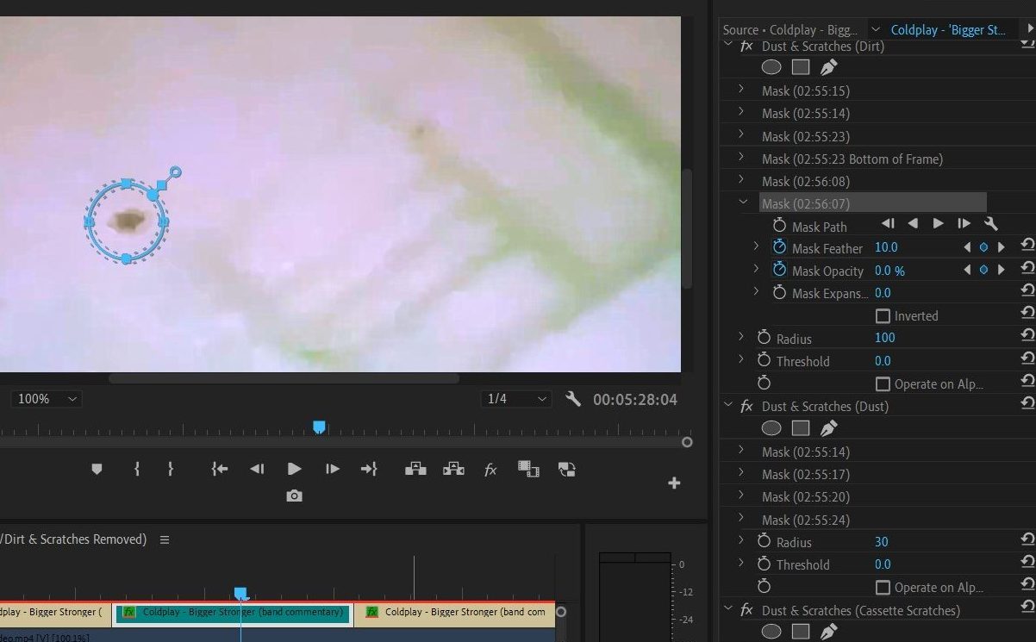The image size is (1036, 642).
Task: Toggle animation stopwatch for Mask Opacity
Action: pyautogui.click(x=779, y=270)
